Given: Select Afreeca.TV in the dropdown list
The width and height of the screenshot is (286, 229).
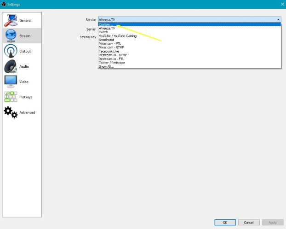Looking at the screenshot, I should pyautogui.click(x=189, y=28).
